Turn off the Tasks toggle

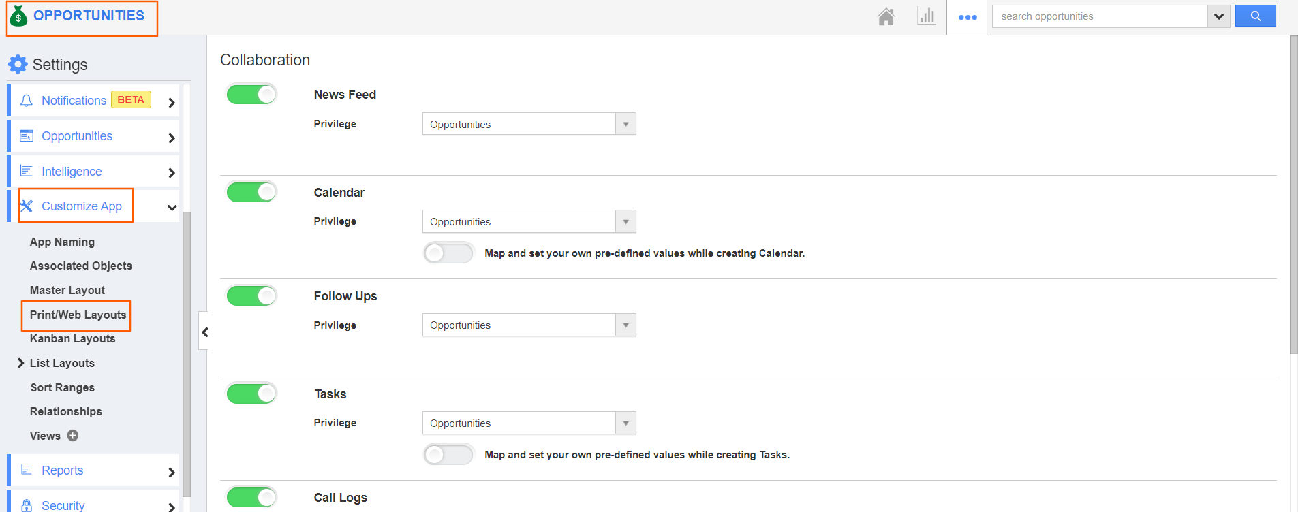coord(251,394)
